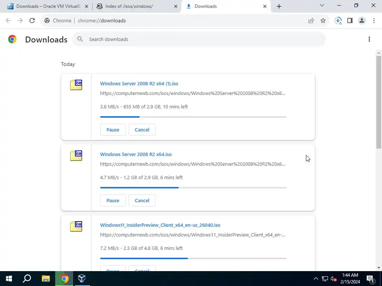The height and width of the screenshot is (286, 382).
Task: Click the '655 MB of 2.9 GB, 10 mins left' status
Action: pyautogui.click(x=156, y=107)
